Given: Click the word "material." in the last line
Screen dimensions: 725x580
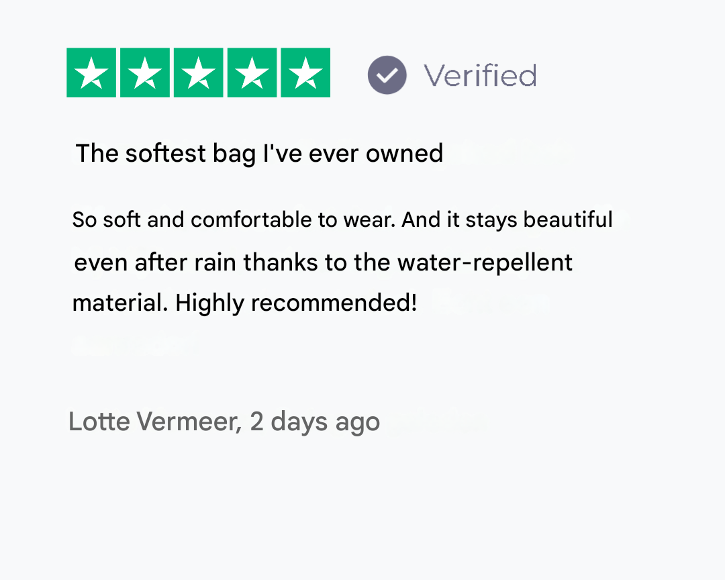Looking at the screenshot, I should [x=120, y=303].
